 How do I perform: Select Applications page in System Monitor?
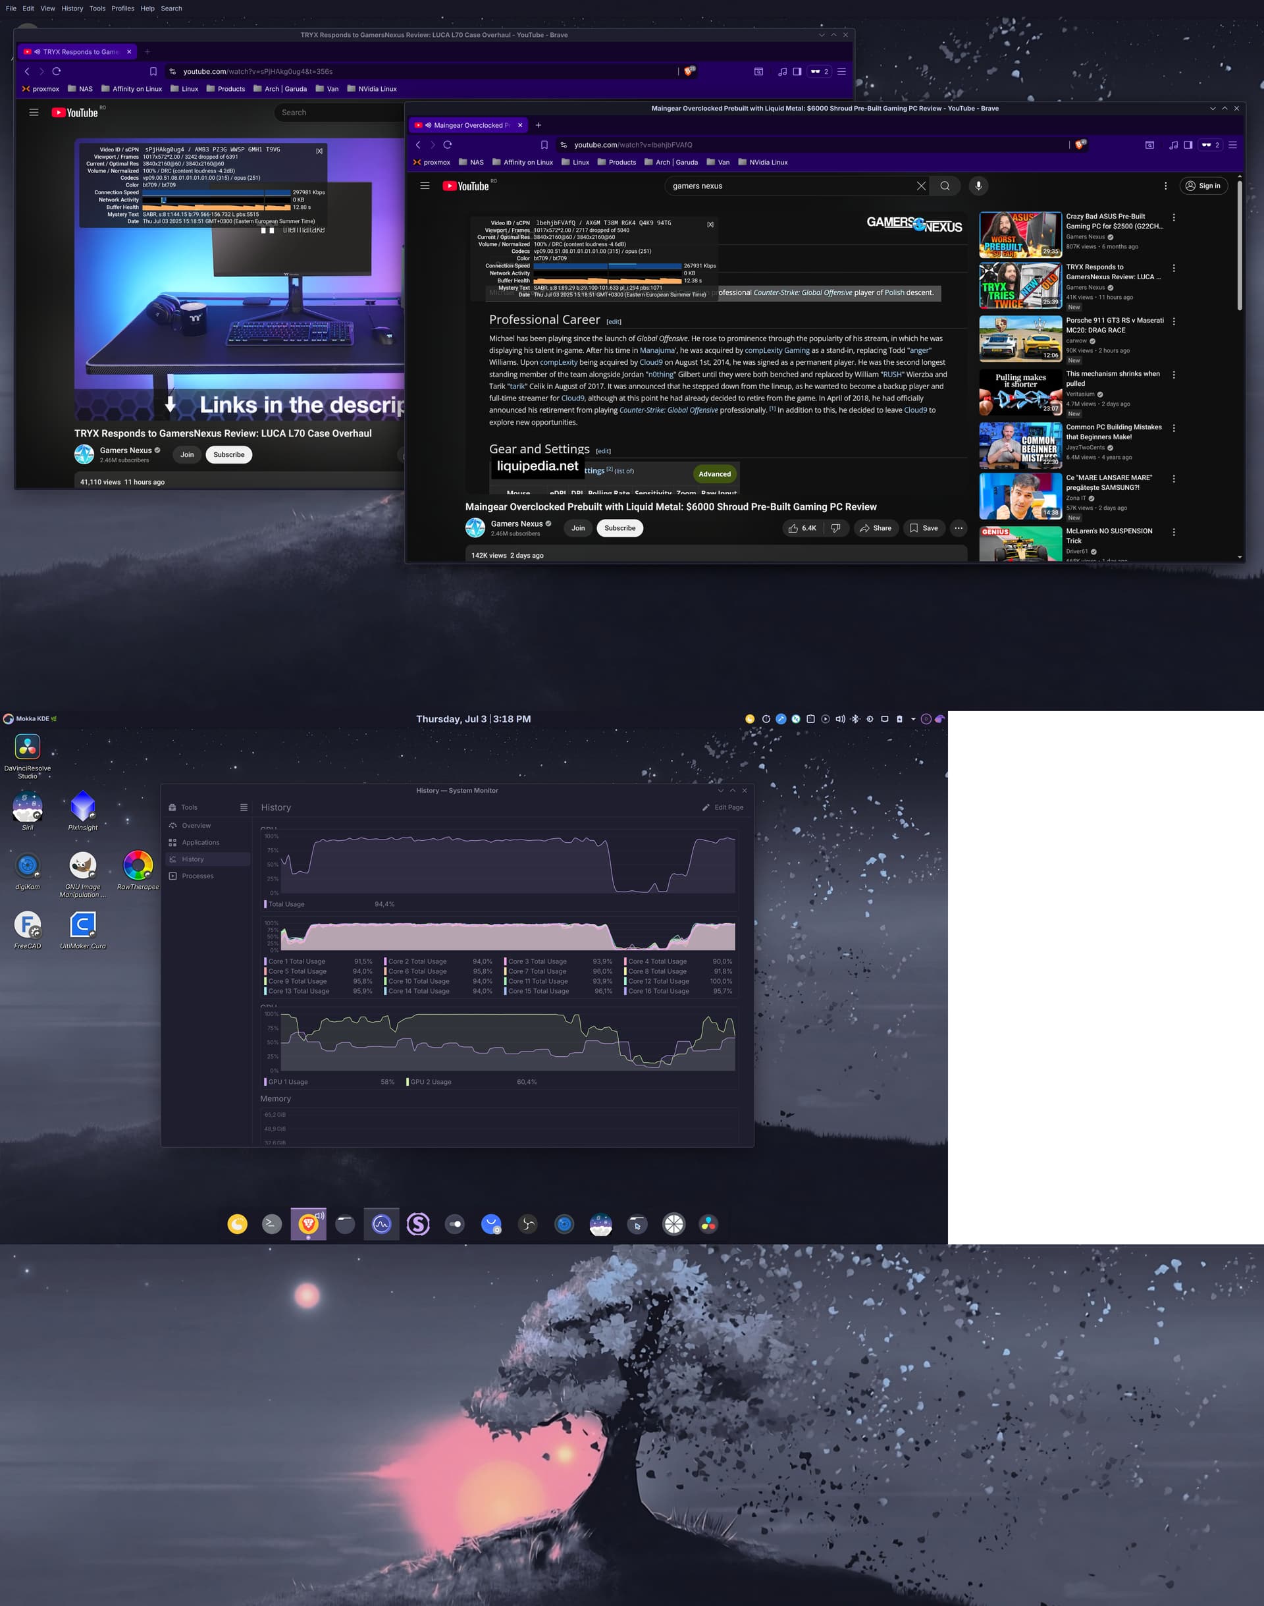coord(208,842)
